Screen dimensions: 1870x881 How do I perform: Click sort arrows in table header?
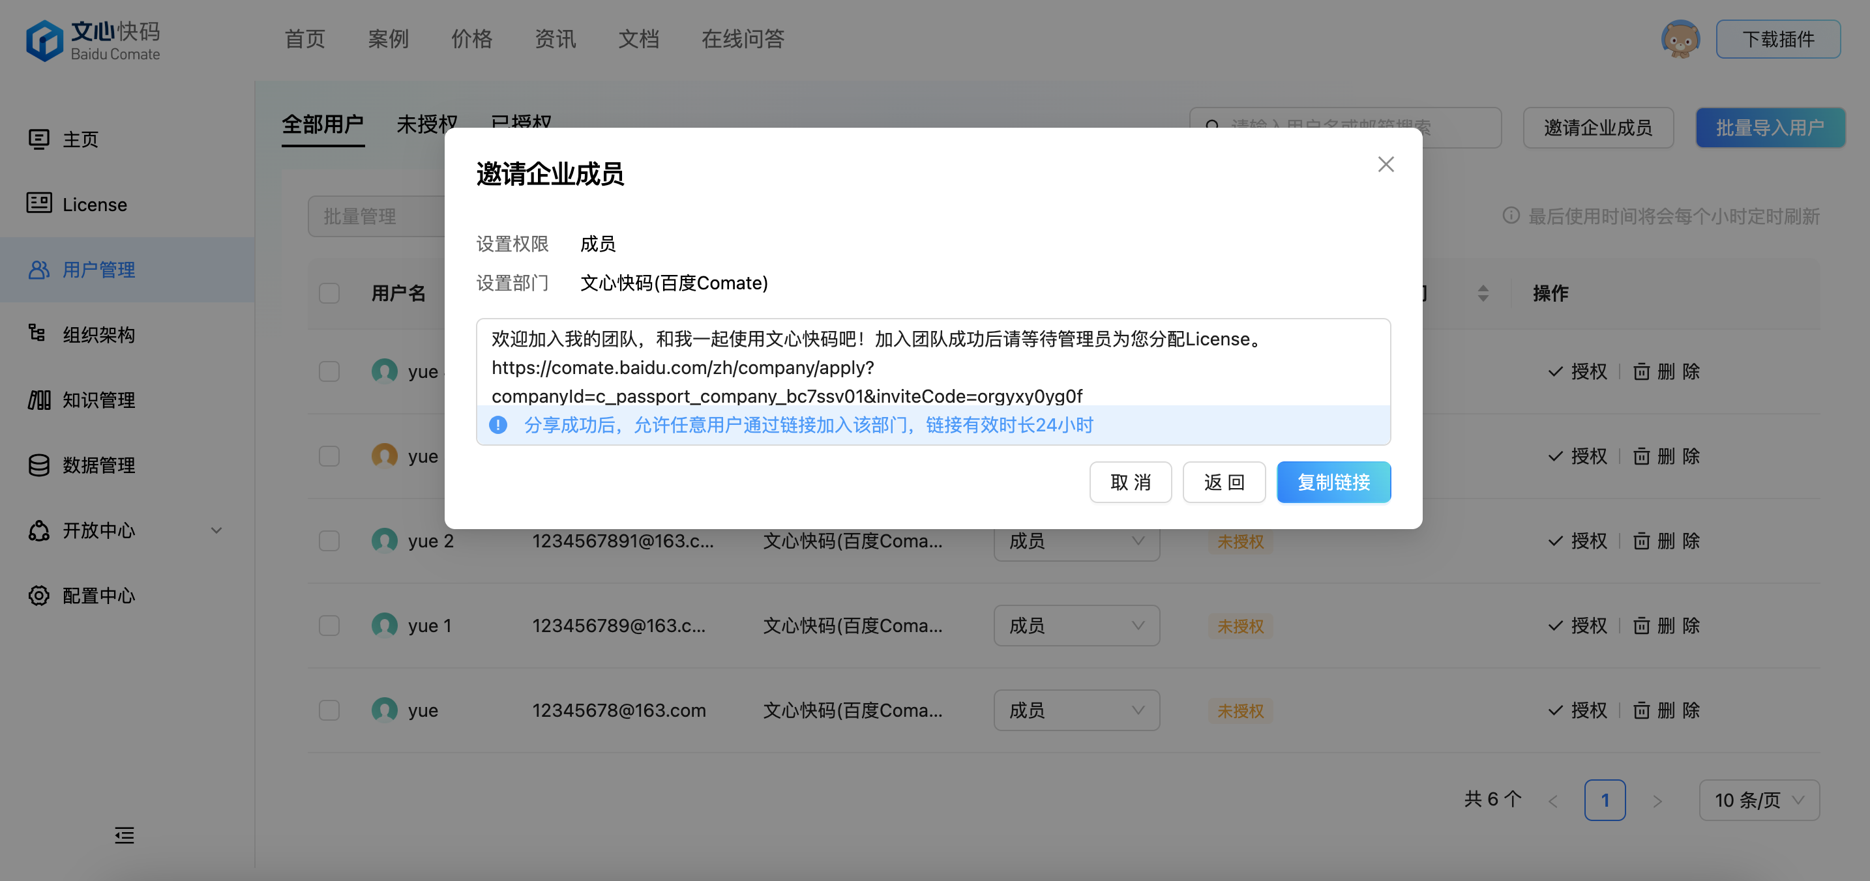click(x=1483, y=293)
